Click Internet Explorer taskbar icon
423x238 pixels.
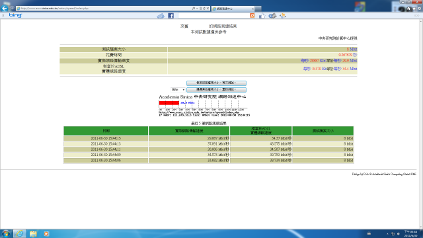[x=19, y=233]
